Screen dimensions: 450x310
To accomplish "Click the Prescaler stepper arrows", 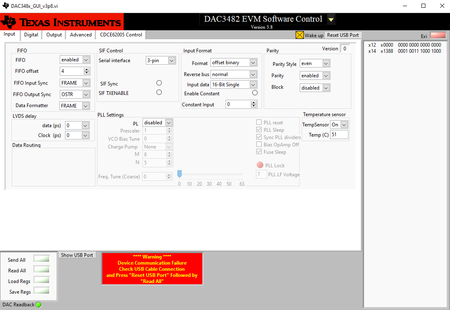I will tap(170, 130).
